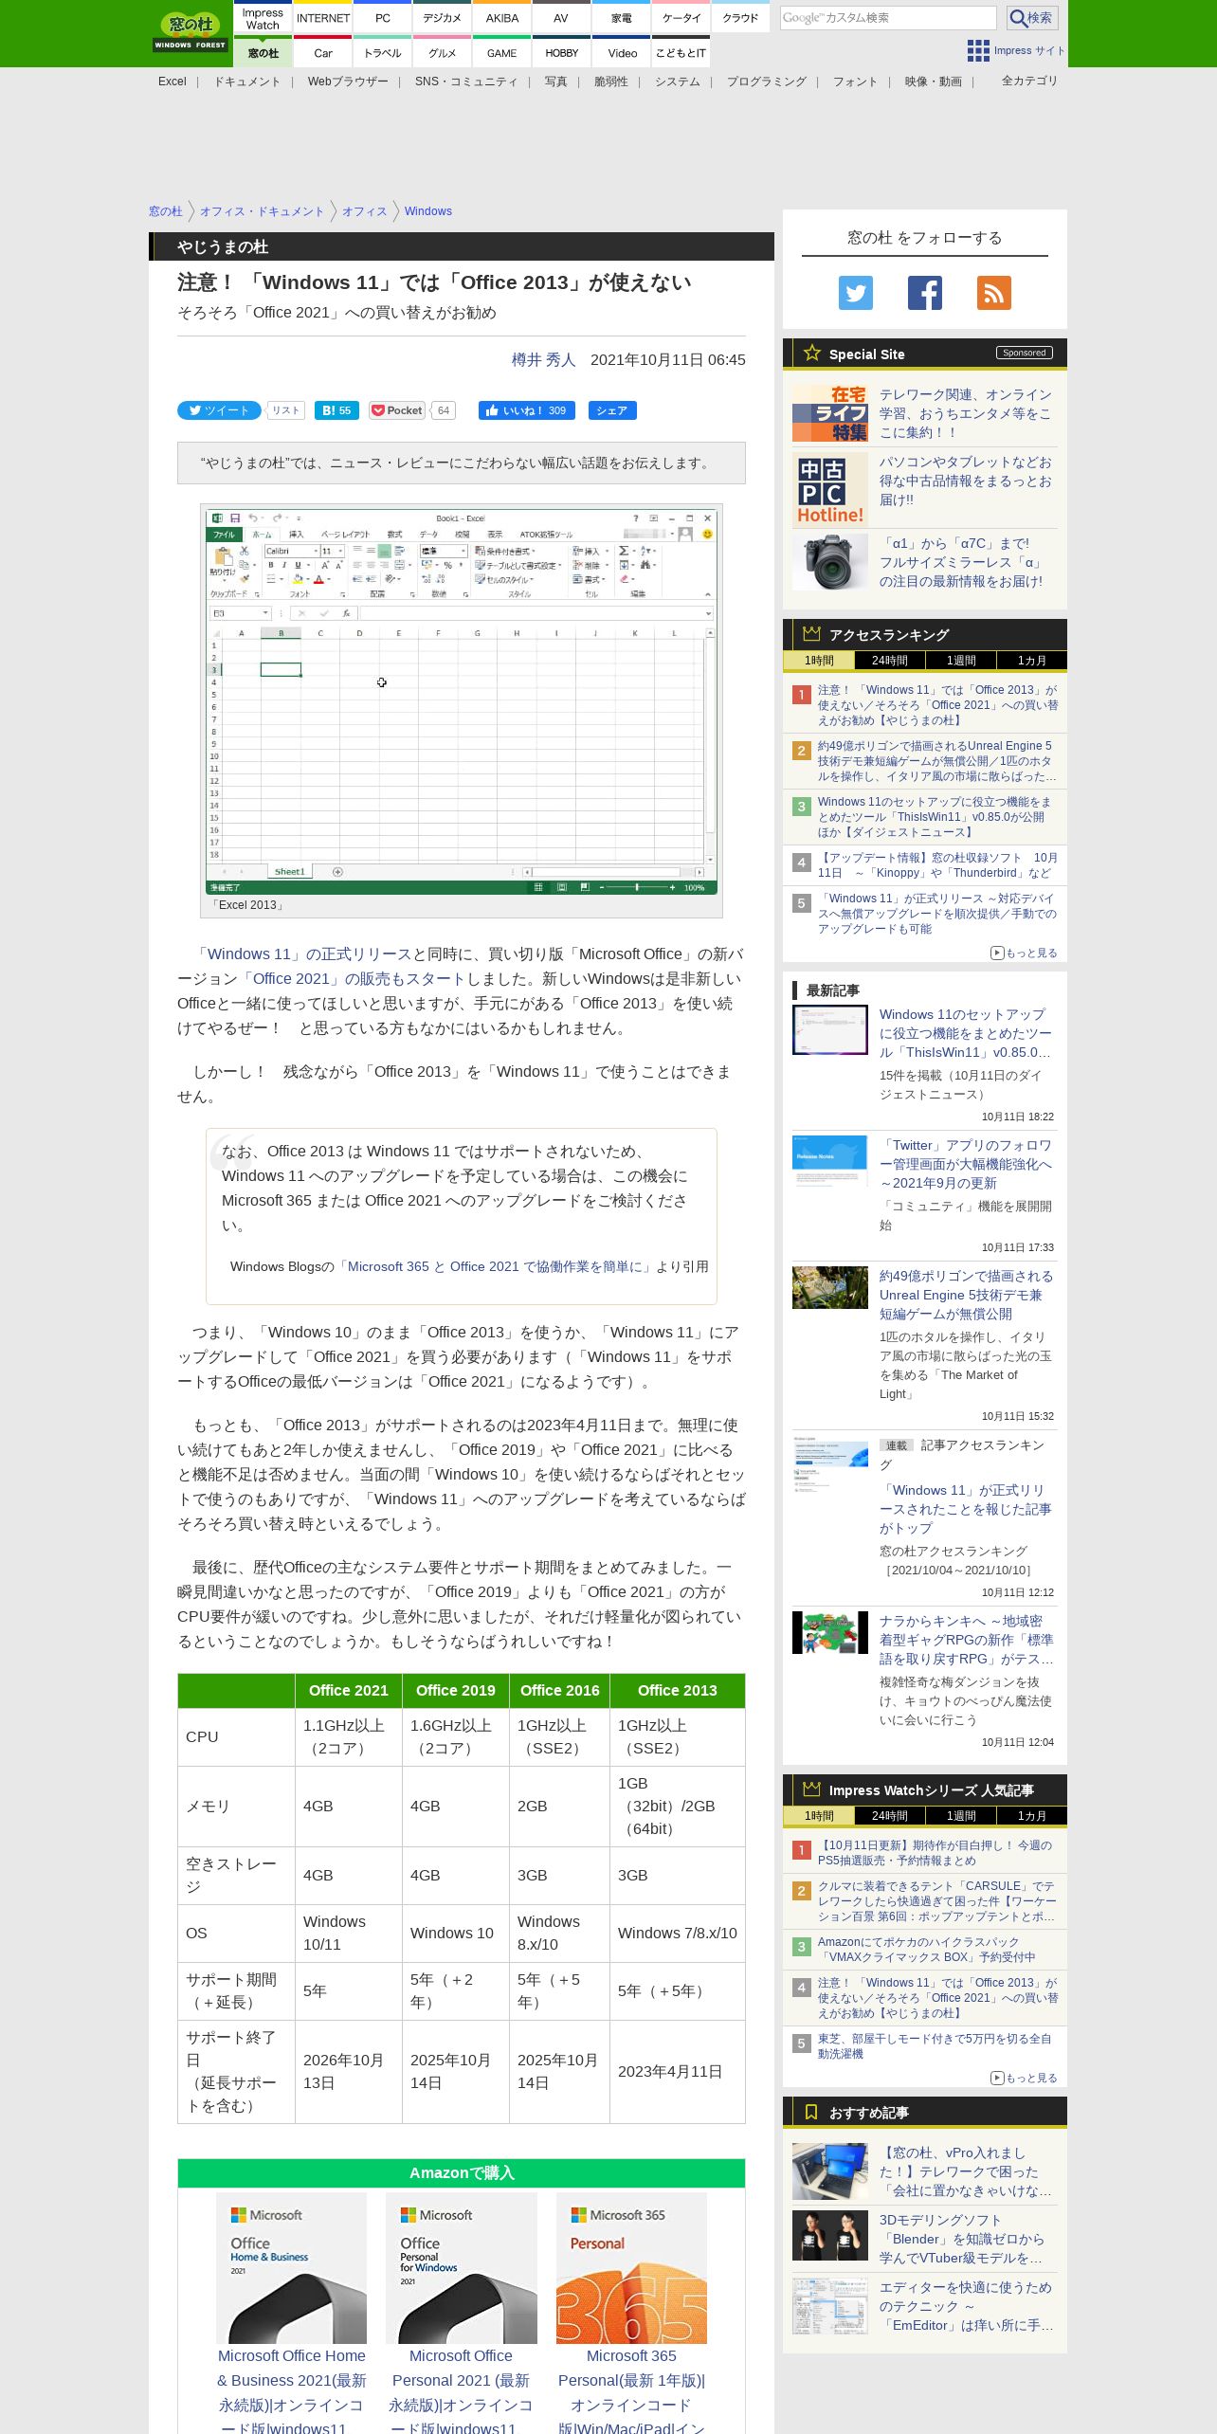Select the Excel category menu item
This screenshot has height=2434, width=1217.
pyautogui.click(x=173, y=82)
